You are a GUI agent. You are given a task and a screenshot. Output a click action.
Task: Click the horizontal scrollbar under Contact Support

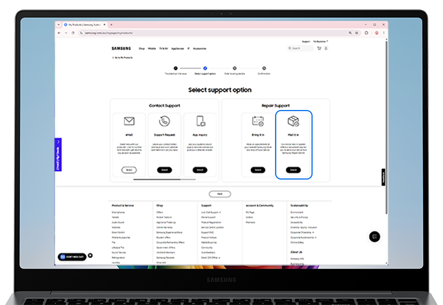point(157,179)
